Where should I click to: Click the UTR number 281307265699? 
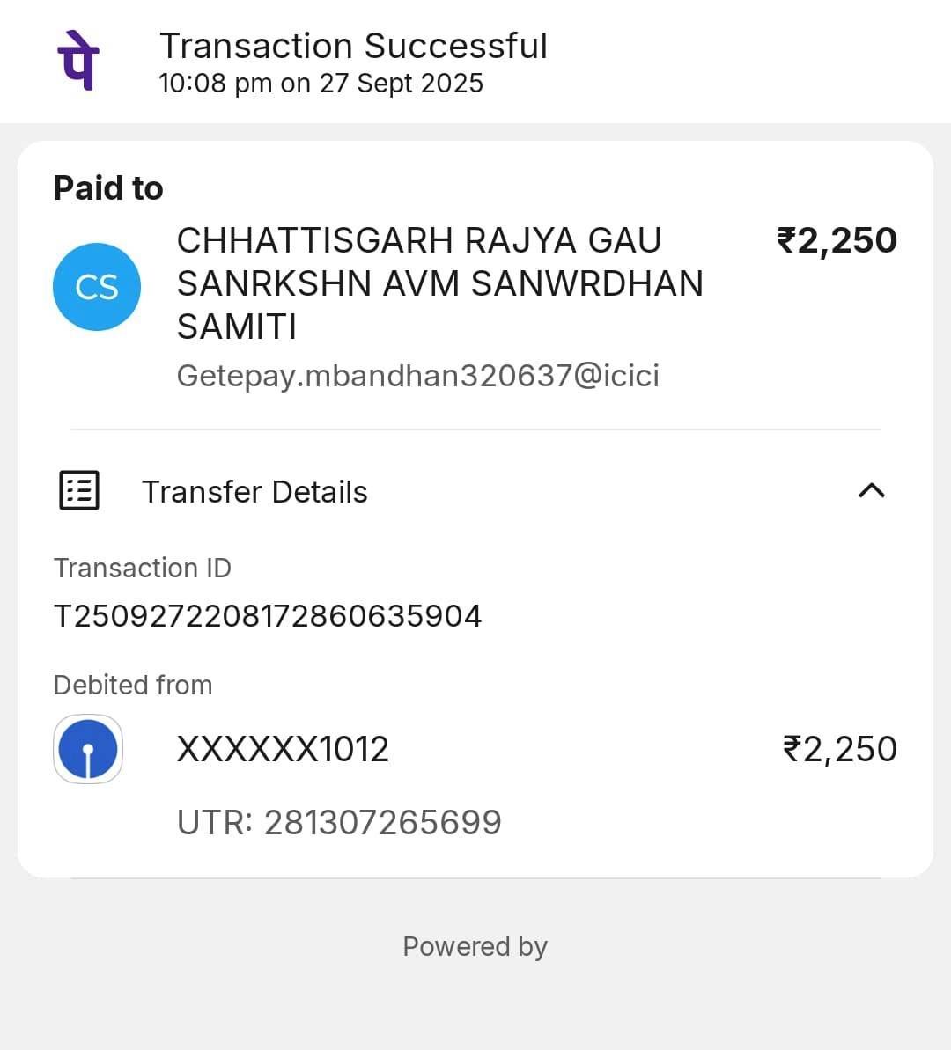tap(382, 822)
